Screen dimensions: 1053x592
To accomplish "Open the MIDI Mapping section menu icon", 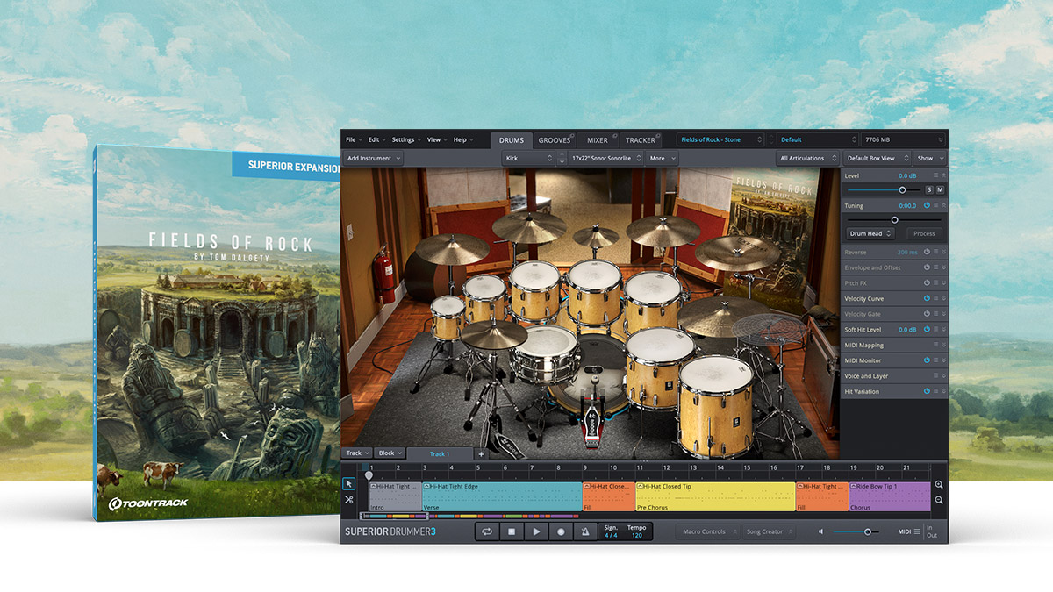I will coord(935,345).
